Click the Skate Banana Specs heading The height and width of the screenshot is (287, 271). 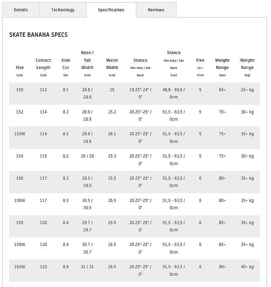38,35
